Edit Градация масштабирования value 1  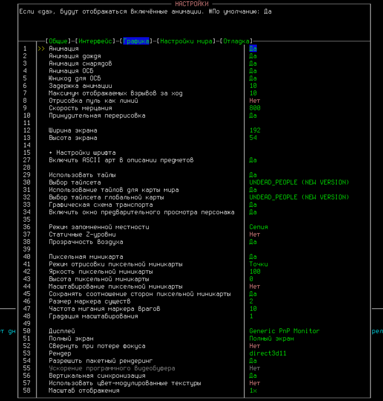[x=251, y=316]
